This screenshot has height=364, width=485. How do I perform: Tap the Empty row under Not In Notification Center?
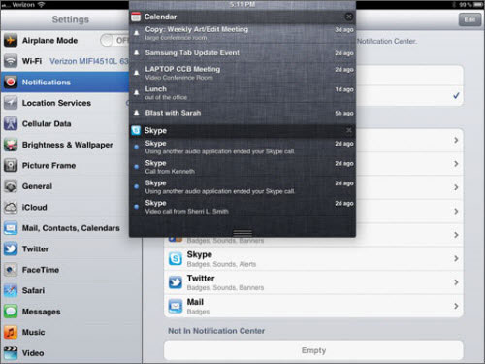click(x=313, y=350)
